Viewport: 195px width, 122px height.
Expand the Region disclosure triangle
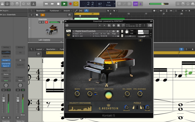click(x=1, y=11)
